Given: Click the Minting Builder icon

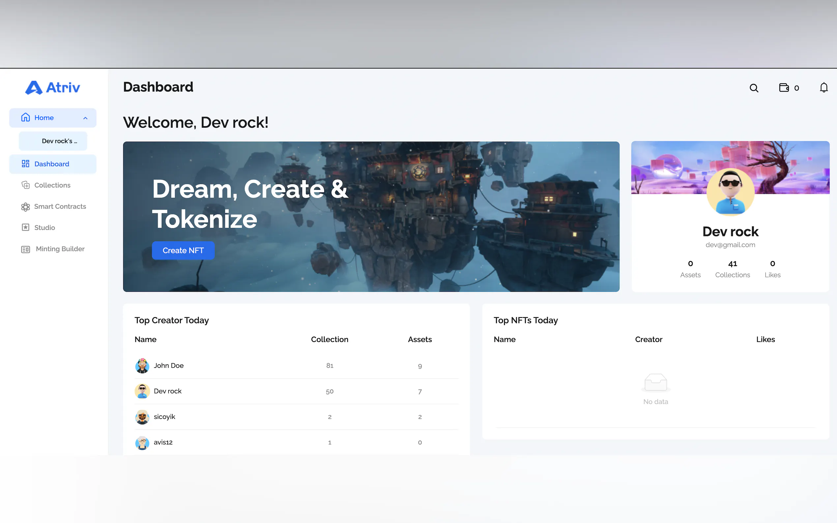Looking at the screenshot, I should tap(26, 249).
